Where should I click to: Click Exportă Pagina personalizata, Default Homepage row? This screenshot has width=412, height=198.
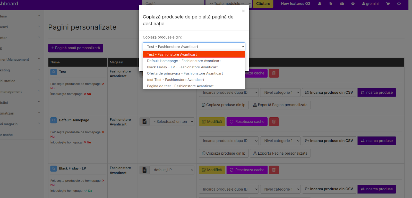[280, 153]
